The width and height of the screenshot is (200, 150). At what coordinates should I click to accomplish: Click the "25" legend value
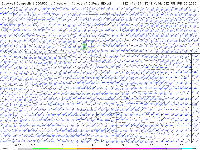pos(152,145)
